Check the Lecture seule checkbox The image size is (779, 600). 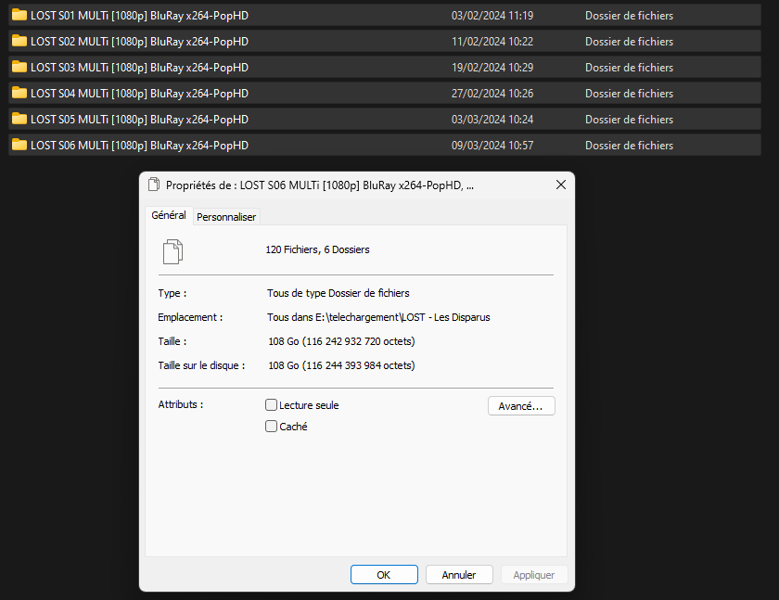pyautogui.click(x=271, y=405)
